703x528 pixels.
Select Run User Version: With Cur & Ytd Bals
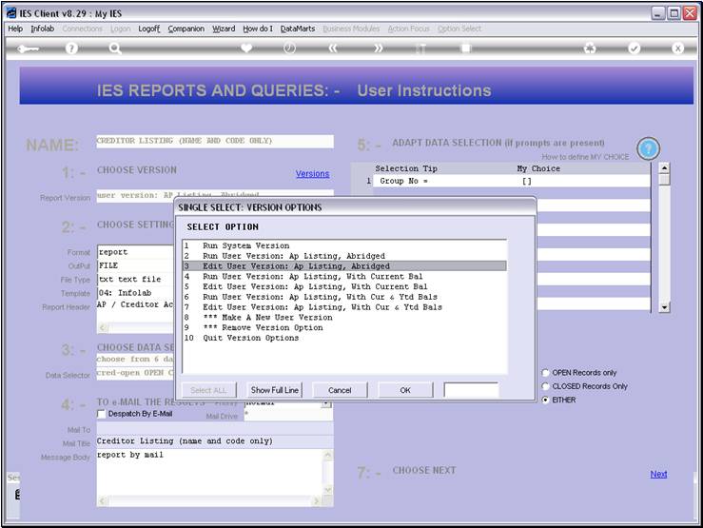pos(344,297)
